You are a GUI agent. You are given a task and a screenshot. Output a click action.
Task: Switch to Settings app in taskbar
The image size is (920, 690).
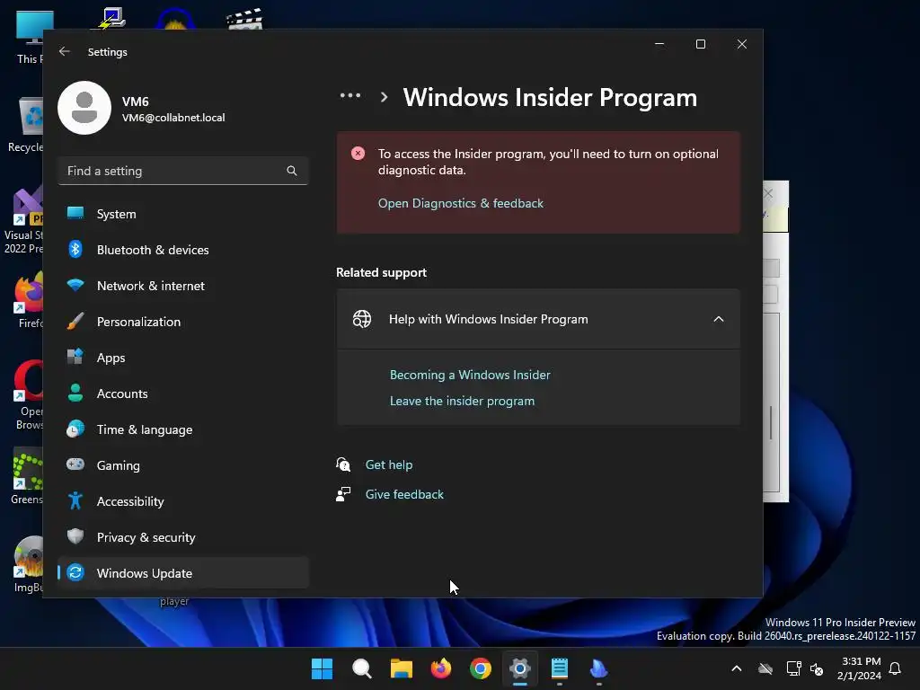[520, 668]
